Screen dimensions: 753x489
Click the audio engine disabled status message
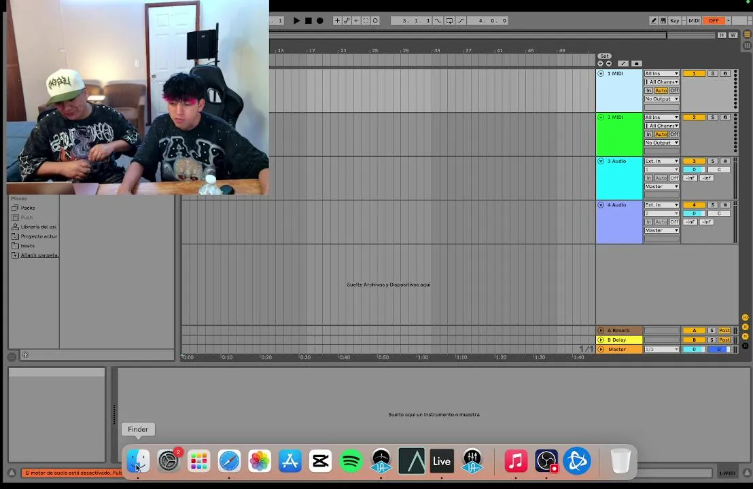coord(72,473)
